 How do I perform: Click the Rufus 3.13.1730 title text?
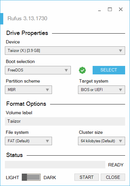point(27,18)
